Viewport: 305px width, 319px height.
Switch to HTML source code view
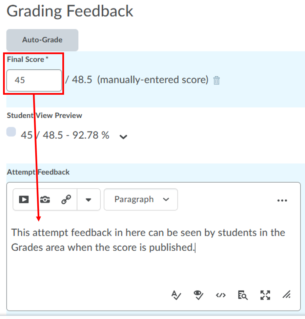coord(221,295)
